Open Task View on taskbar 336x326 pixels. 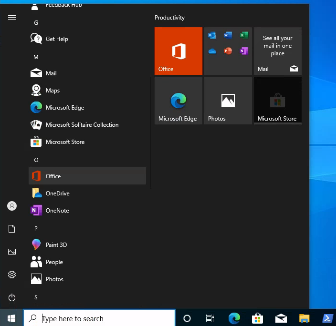point(210,318)
